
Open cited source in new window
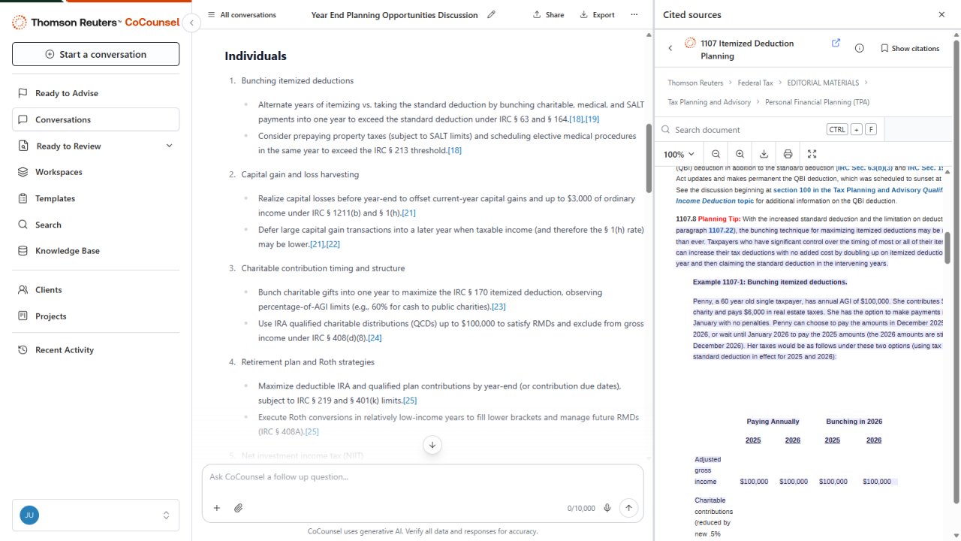[836, 44]
